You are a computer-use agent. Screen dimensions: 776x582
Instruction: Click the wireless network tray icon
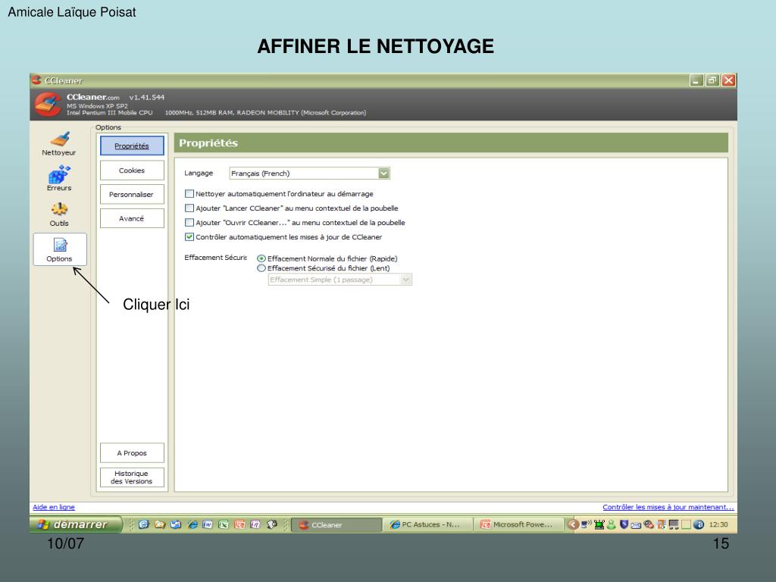click(x=587, y=524)
